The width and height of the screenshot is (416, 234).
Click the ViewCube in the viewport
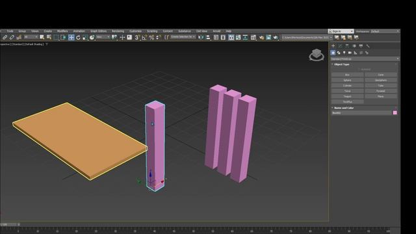pos(317,55)
